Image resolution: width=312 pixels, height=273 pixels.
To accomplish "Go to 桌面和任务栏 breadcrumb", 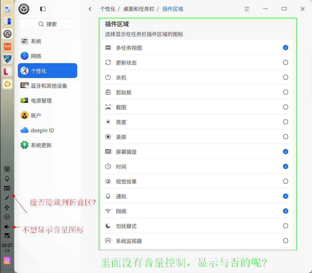I will 139,9.
